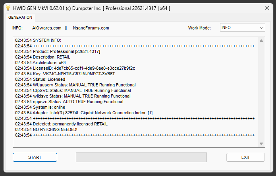Open the AiOwares.com link
Viewport: 276px width, 176px height.
click(47, 28)
